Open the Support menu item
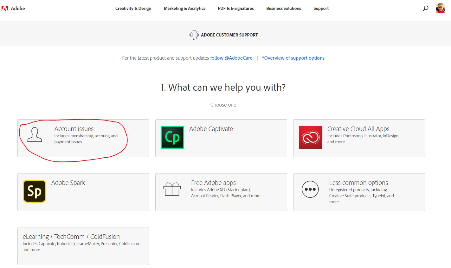This screenshot has height=268, width=451. point(321,8)
